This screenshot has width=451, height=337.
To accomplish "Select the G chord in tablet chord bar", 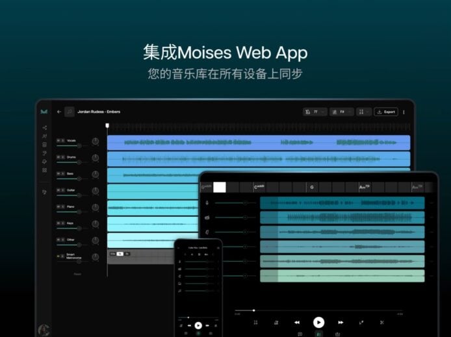I will [311, 187].
